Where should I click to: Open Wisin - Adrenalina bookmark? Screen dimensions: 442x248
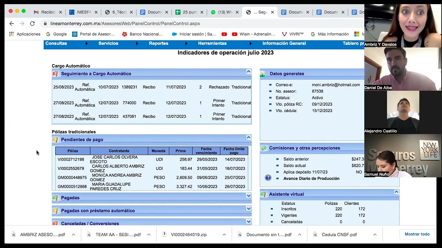click(x=253, y=34)
